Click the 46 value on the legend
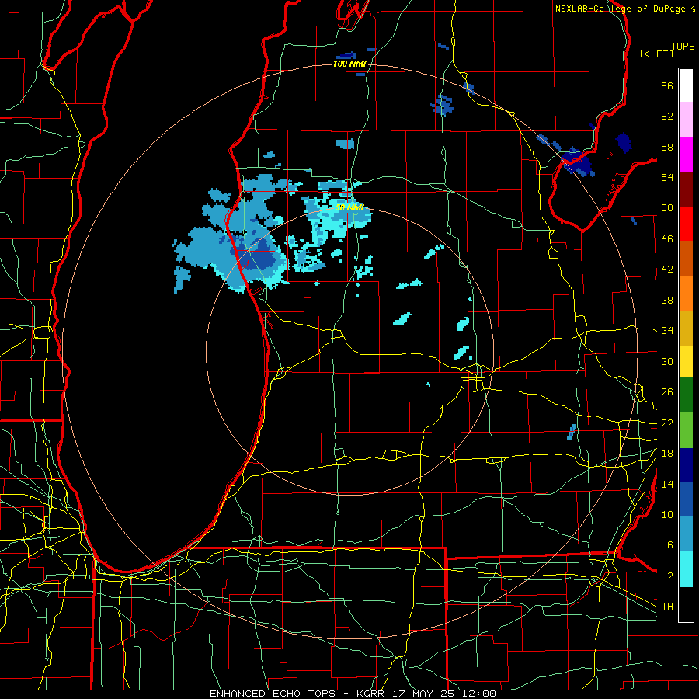Screen dimensions: 699x699 point(667,238)
